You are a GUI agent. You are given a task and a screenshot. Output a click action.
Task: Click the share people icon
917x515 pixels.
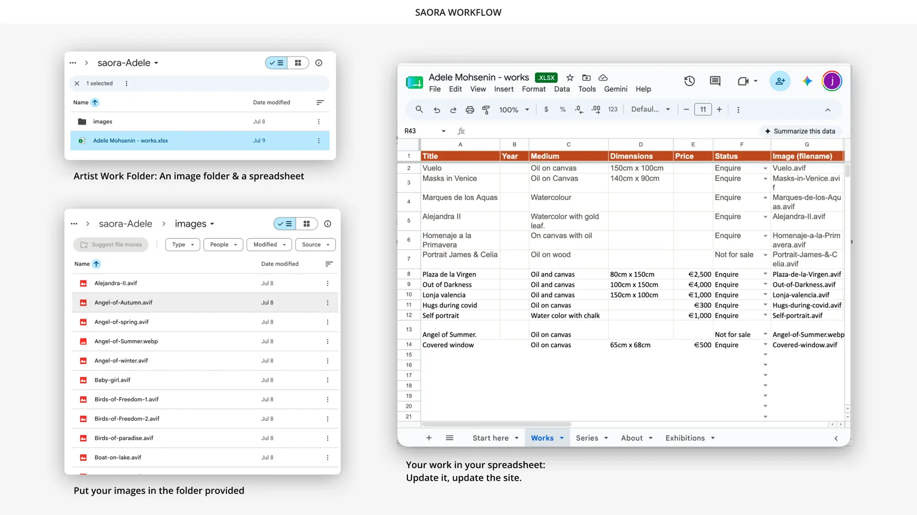pos(780,81)
